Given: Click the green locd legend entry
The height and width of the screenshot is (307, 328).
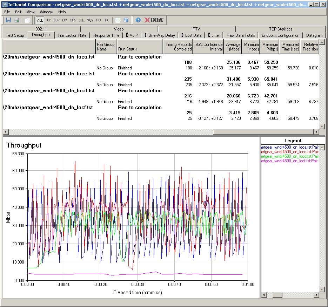Looking at the screenshot, I should coord(290,156).
